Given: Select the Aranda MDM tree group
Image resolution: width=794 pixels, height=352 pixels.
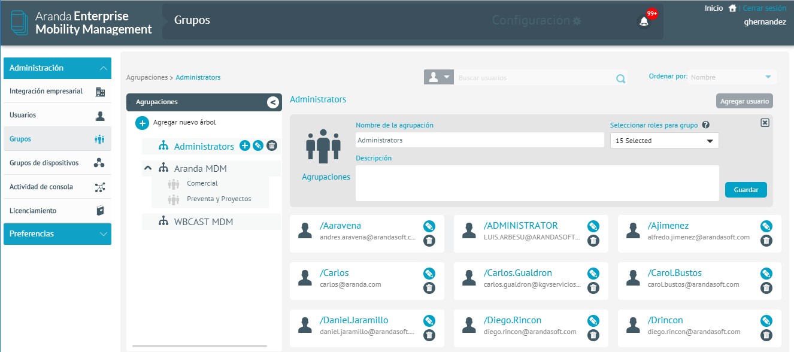Looking at the screenshot, I should [x=201, y=169].
